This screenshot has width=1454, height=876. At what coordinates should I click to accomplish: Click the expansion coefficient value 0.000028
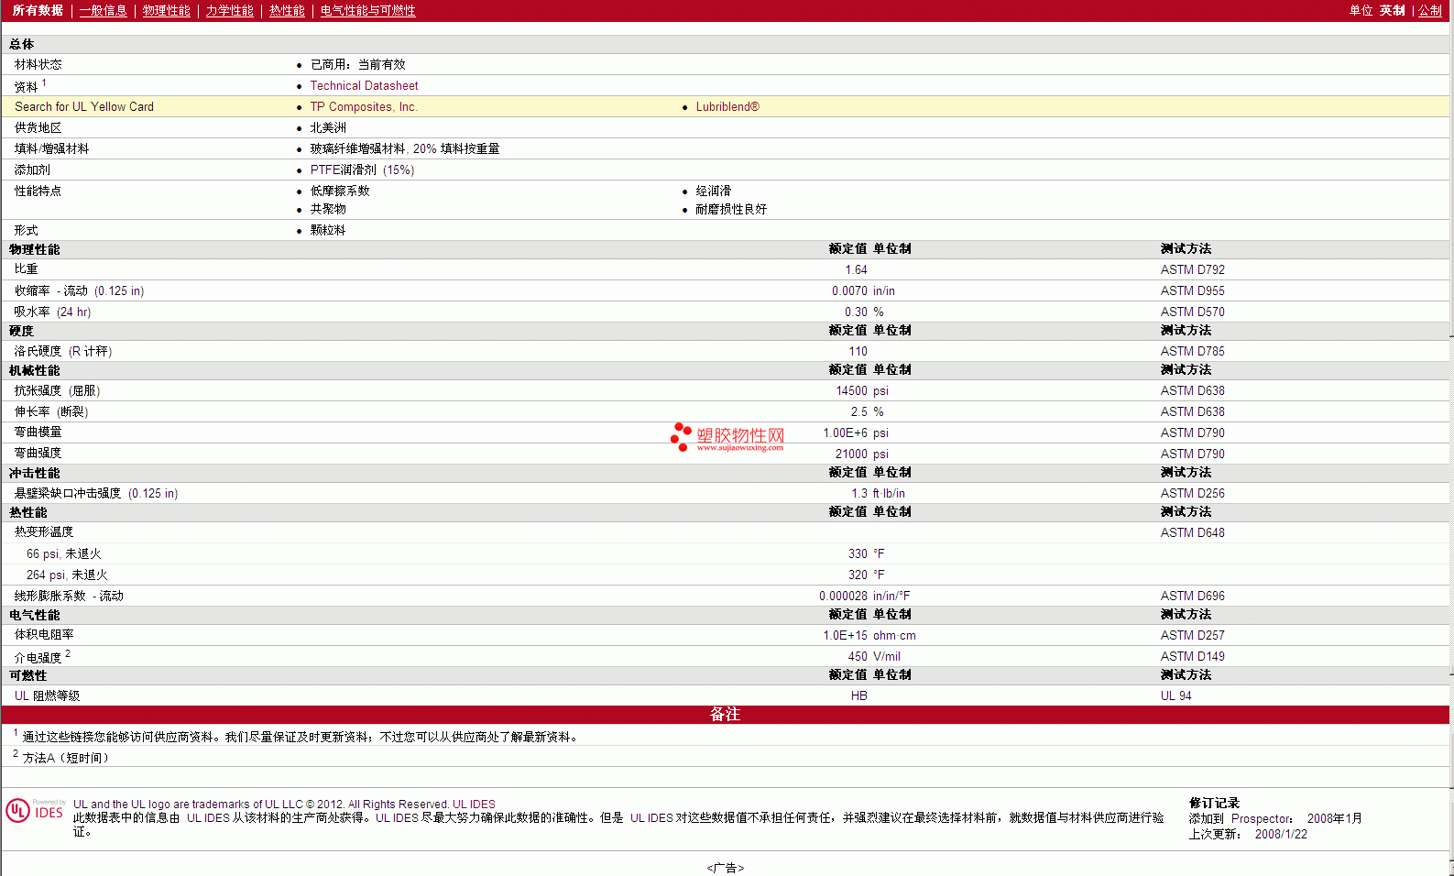[843, 597]
